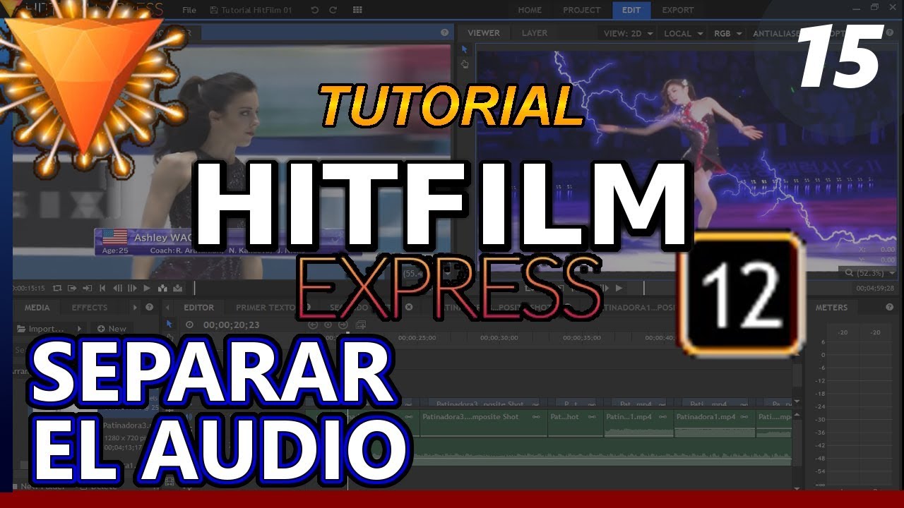The width and height of the screenshot is (904, 508).
Task: Set In point in Trimmer
Action: (72, 288)
